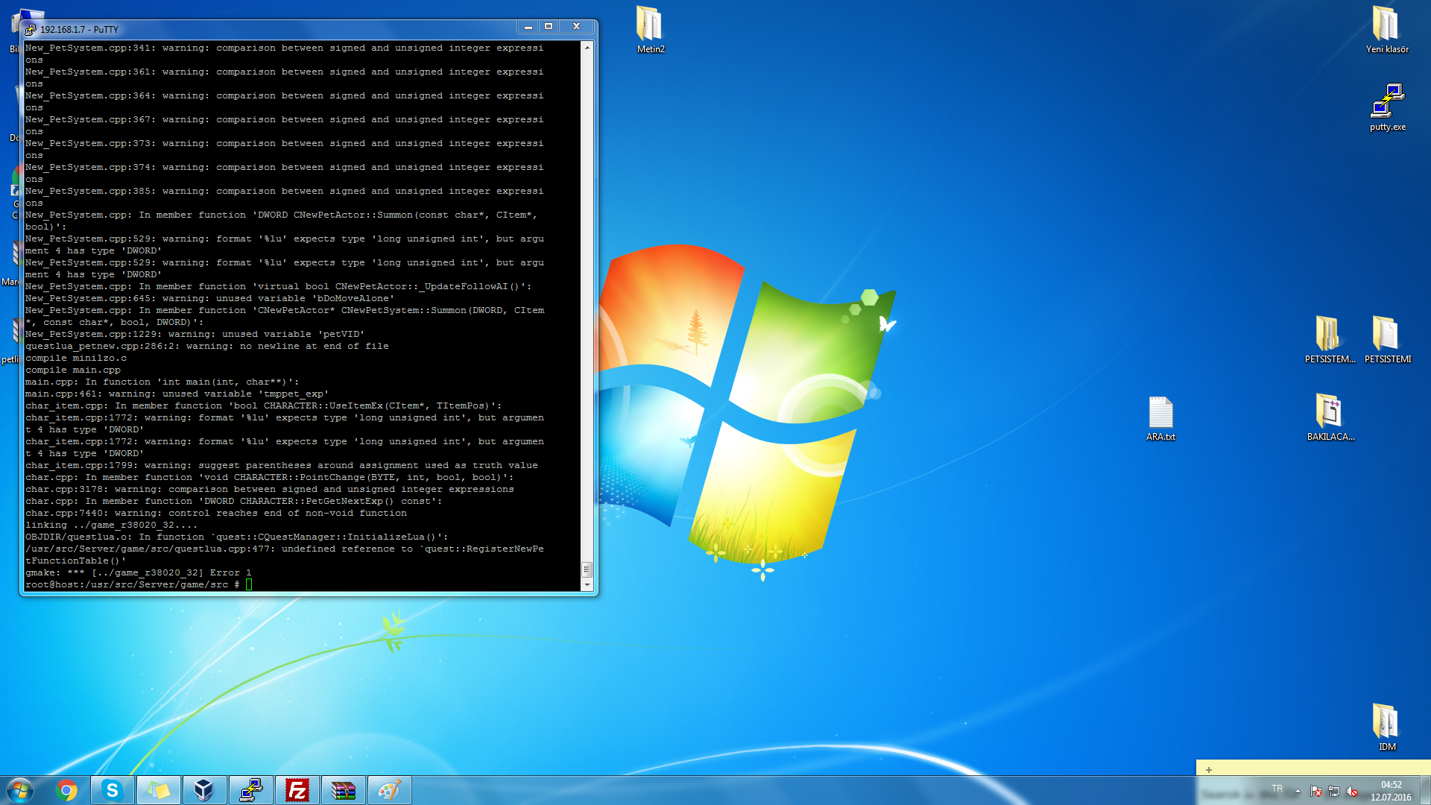
Task: Click the 'gmake: *** [../game_r38020_32] Error 1' line
Action: pyautogui.click(x=139, y=572)
